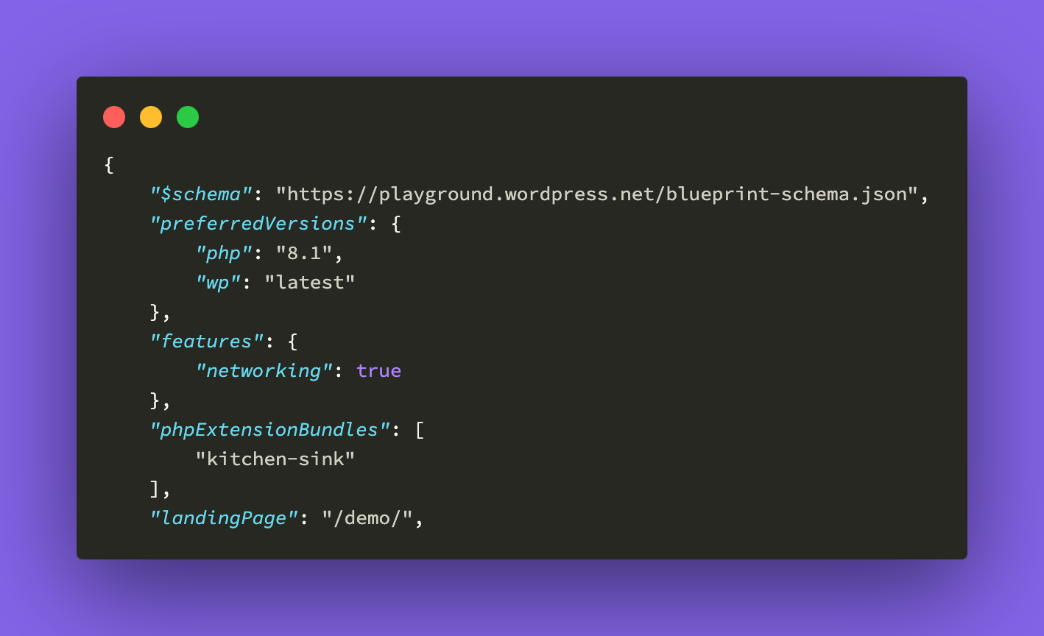Click the "php" key

[224, 253]
